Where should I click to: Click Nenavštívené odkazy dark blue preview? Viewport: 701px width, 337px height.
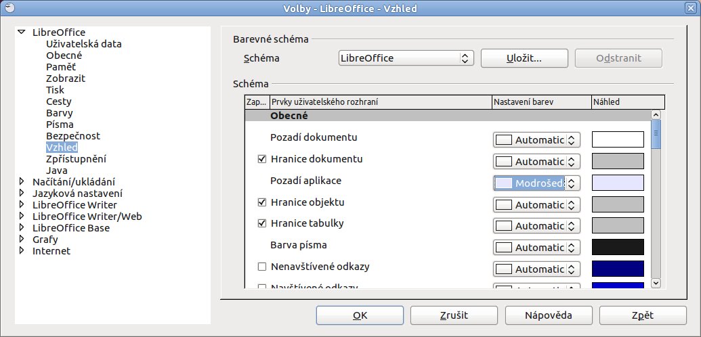click(618, 269)
